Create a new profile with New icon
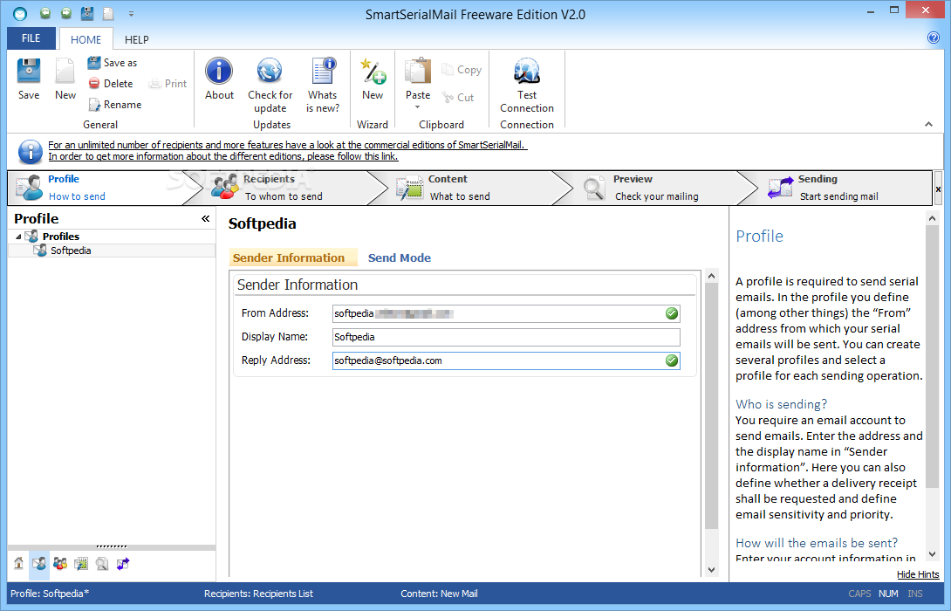Viewport: 951px width, 611px height. pyautogui.click(x=65, y=79)
